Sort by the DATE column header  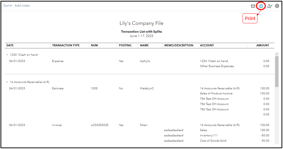(x=10, y=45)
